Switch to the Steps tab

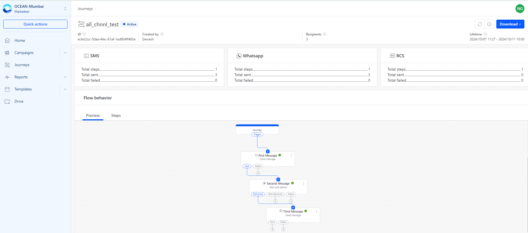click(x=116, y=115)
